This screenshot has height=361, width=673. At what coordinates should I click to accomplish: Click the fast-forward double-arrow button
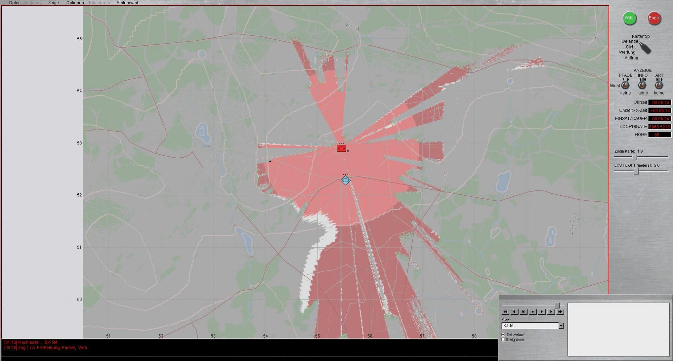(560, 312)
